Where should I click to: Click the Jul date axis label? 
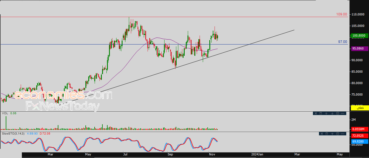pos(126,155)
